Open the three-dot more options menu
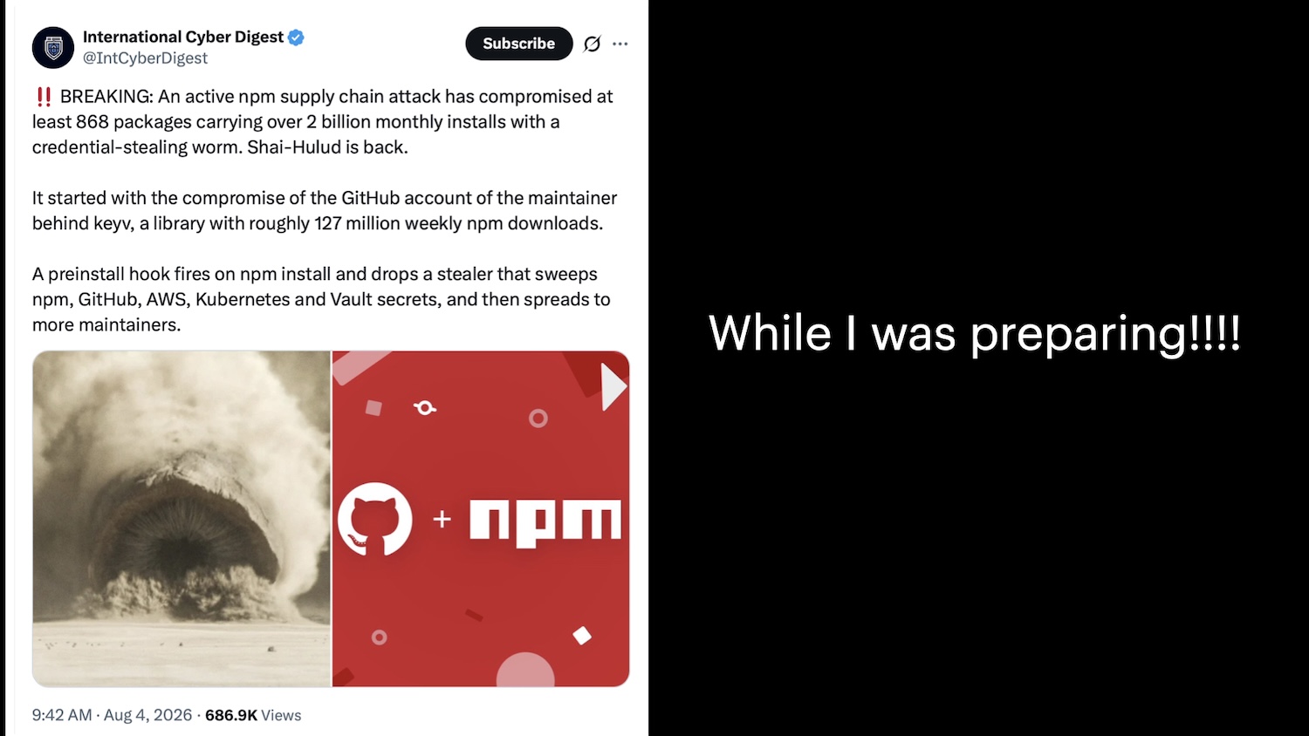This screenshot has width=1309, height=736. click(x=620, y=44)
